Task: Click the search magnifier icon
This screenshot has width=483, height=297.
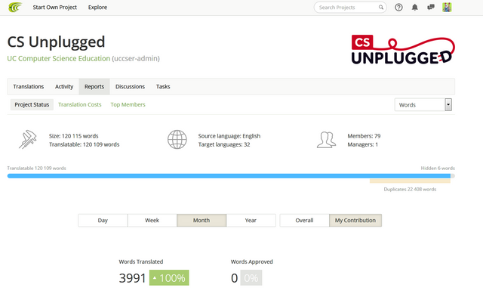Action: 381,7
